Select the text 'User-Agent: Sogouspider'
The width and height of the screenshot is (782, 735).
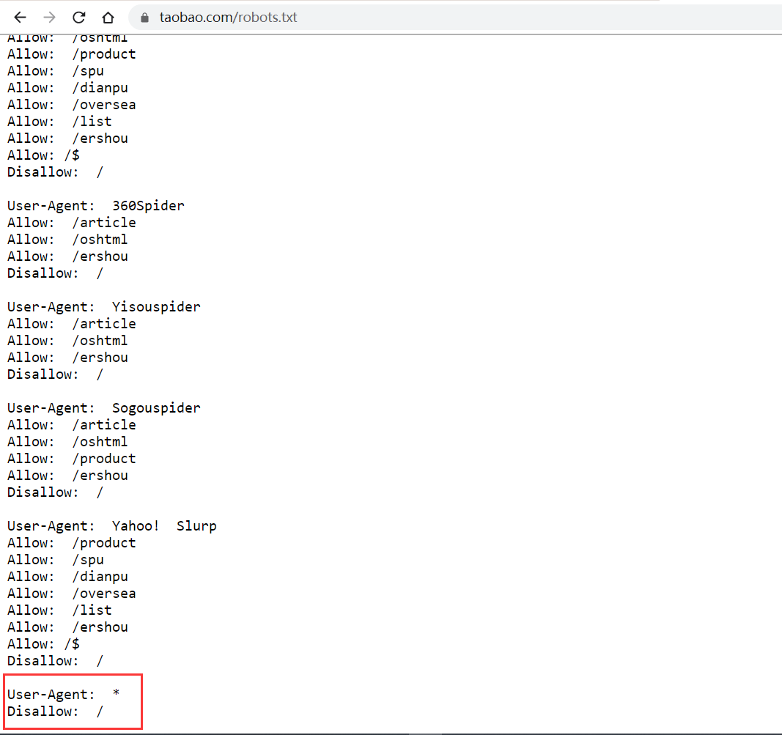coord(104,408)
